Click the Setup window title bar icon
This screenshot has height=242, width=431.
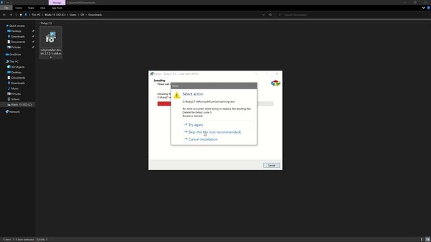[152, 74]
